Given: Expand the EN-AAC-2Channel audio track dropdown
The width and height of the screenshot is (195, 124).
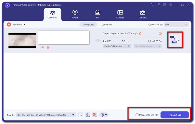Looking at the screenshot, I should click(117, 46).
